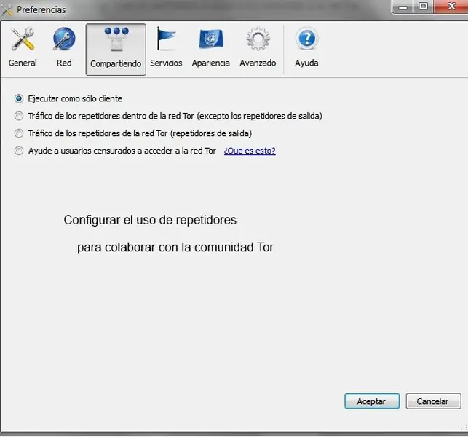Select the Compartiendo relay sharing icon
468x437 pixels.
tap(116, 50)
